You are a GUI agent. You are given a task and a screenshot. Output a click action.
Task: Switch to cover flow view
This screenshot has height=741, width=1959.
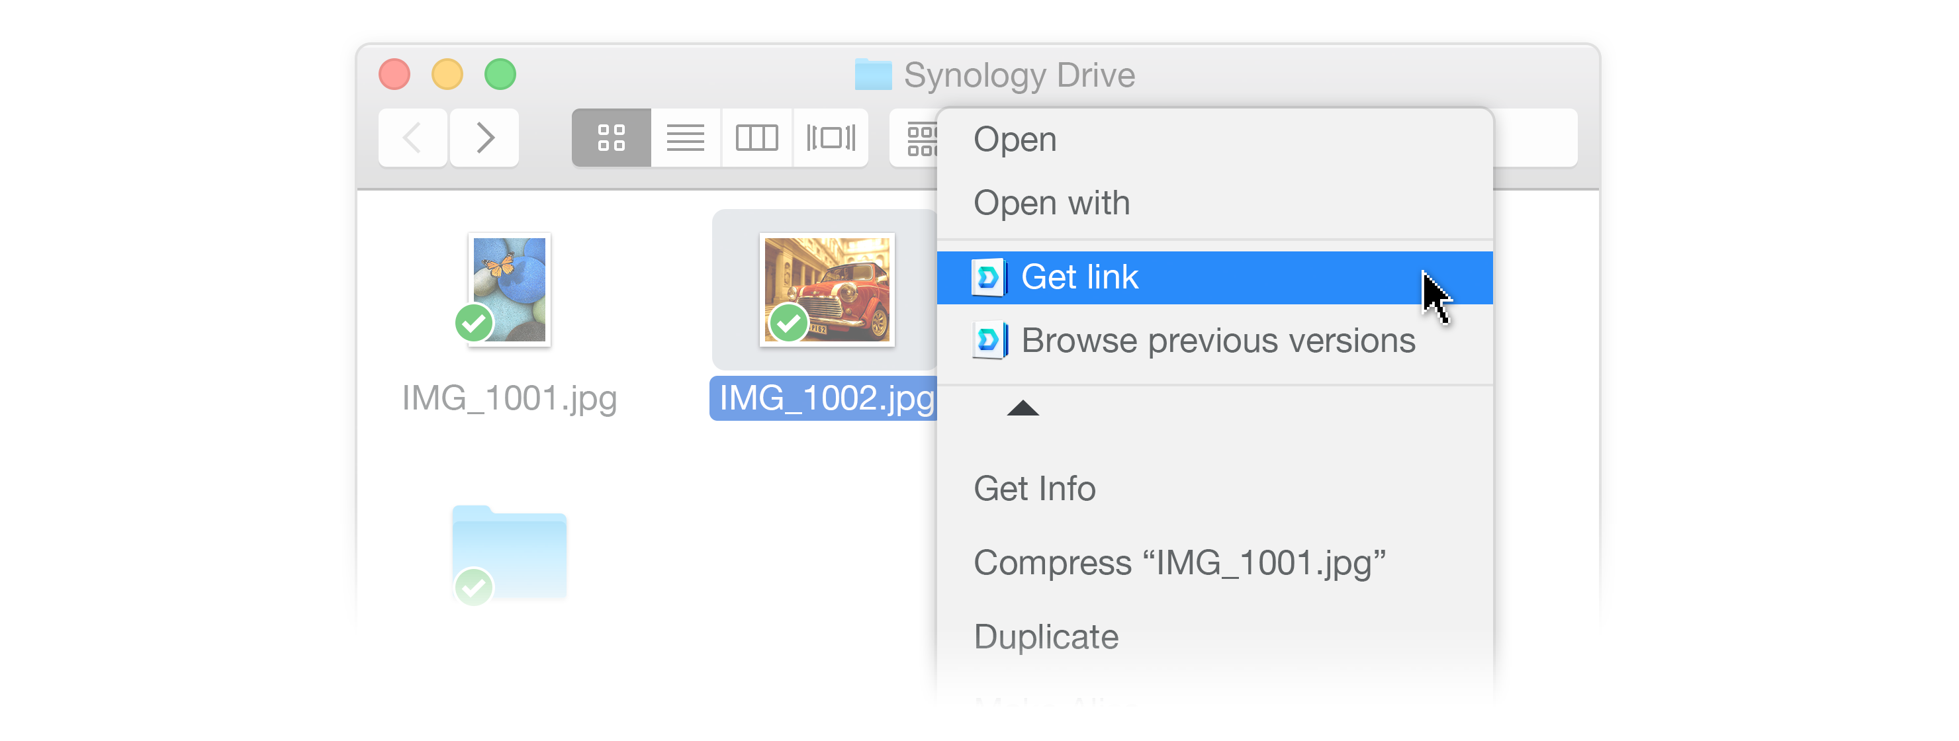pos(830,138)
